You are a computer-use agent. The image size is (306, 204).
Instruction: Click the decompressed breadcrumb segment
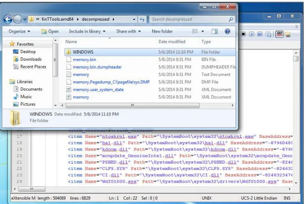pos(95,19)
